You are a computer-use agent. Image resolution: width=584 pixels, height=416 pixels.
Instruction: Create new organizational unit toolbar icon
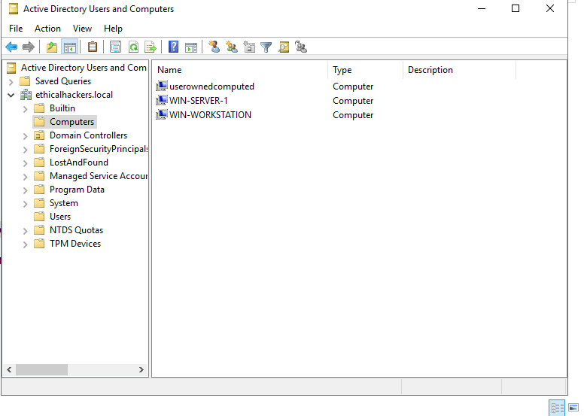[249, 47]
